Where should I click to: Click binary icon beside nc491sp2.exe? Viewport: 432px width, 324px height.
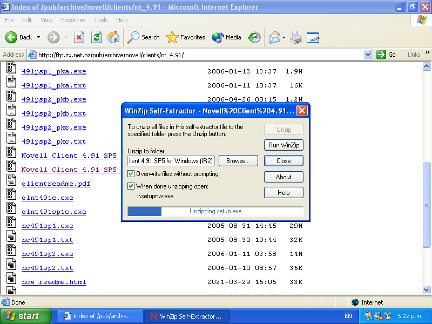[11, 250]
